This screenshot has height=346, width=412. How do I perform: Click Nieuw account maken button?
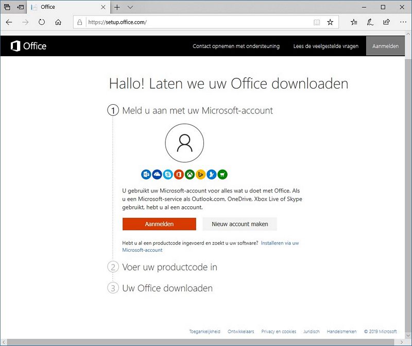239,224
